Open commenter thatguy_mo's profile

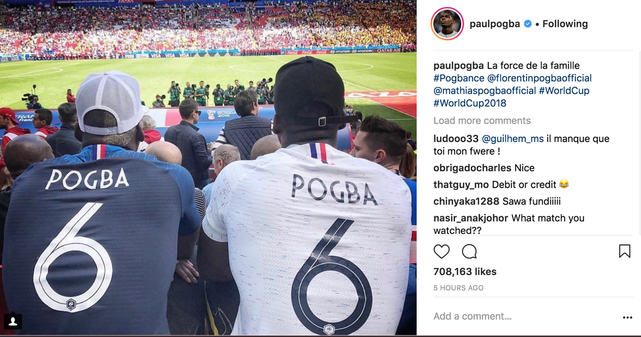click(461, 184)
